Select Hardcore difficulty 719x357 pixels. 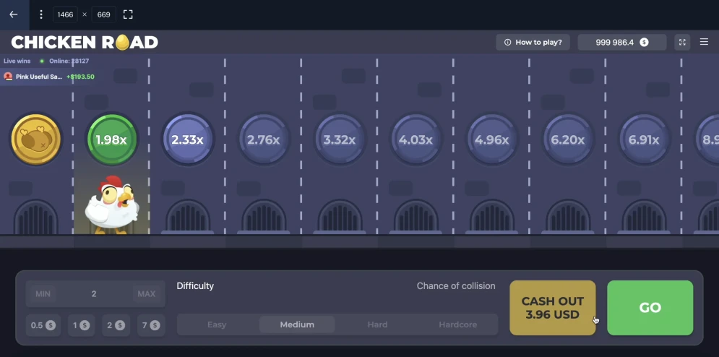(x=457, y=324)
